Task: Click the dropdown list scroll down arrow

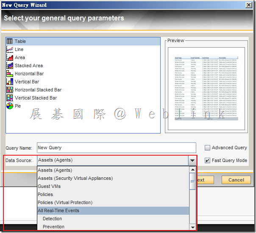Action: [x=193, y=227]
